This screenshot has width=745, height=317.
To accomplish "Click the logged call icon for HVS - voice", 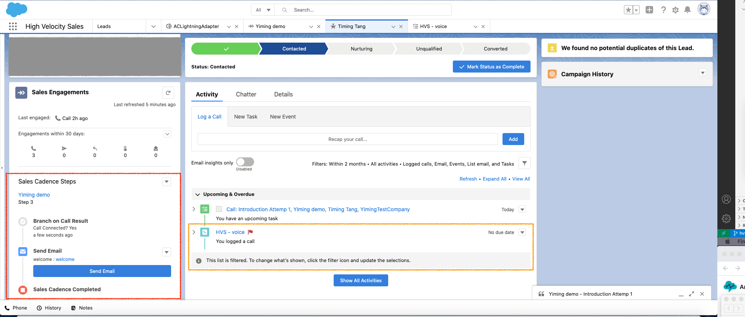I will click(205, 232).
